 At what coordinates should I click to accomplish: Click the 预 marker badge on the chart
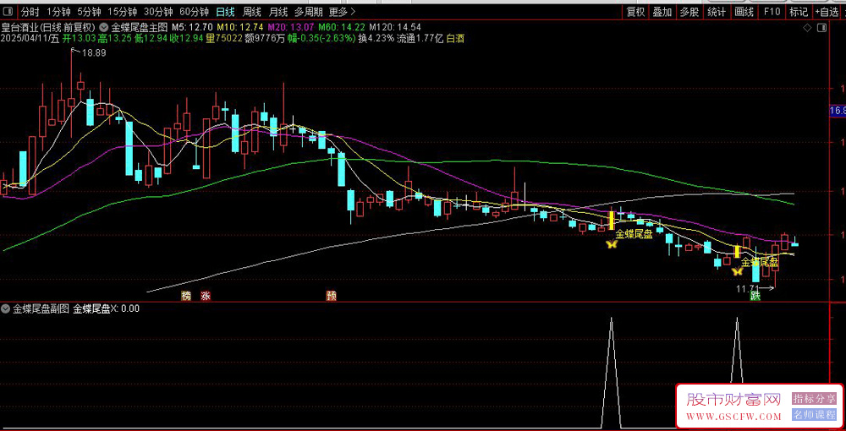332,296
